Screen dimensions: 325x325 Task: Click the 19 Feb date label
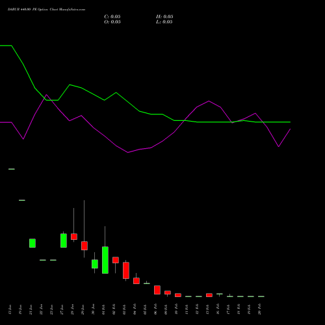click(x=250, y=309)
